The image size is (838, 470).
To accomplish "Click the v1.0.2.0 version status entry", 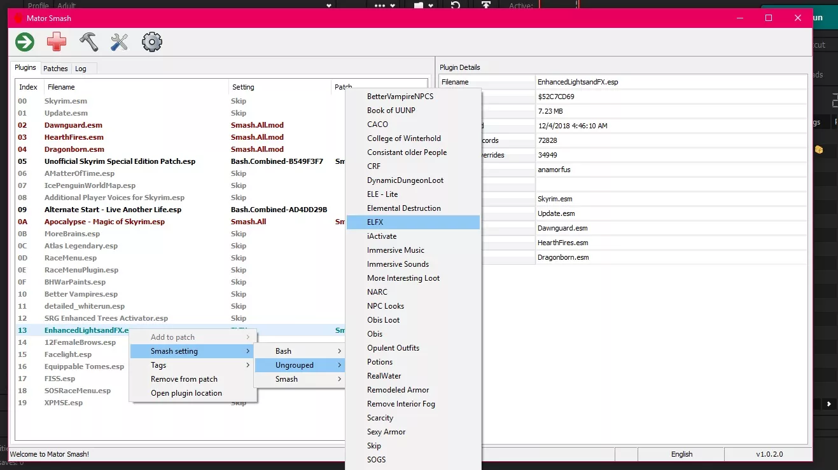I will pyautogui.click(x=769, y=454).
